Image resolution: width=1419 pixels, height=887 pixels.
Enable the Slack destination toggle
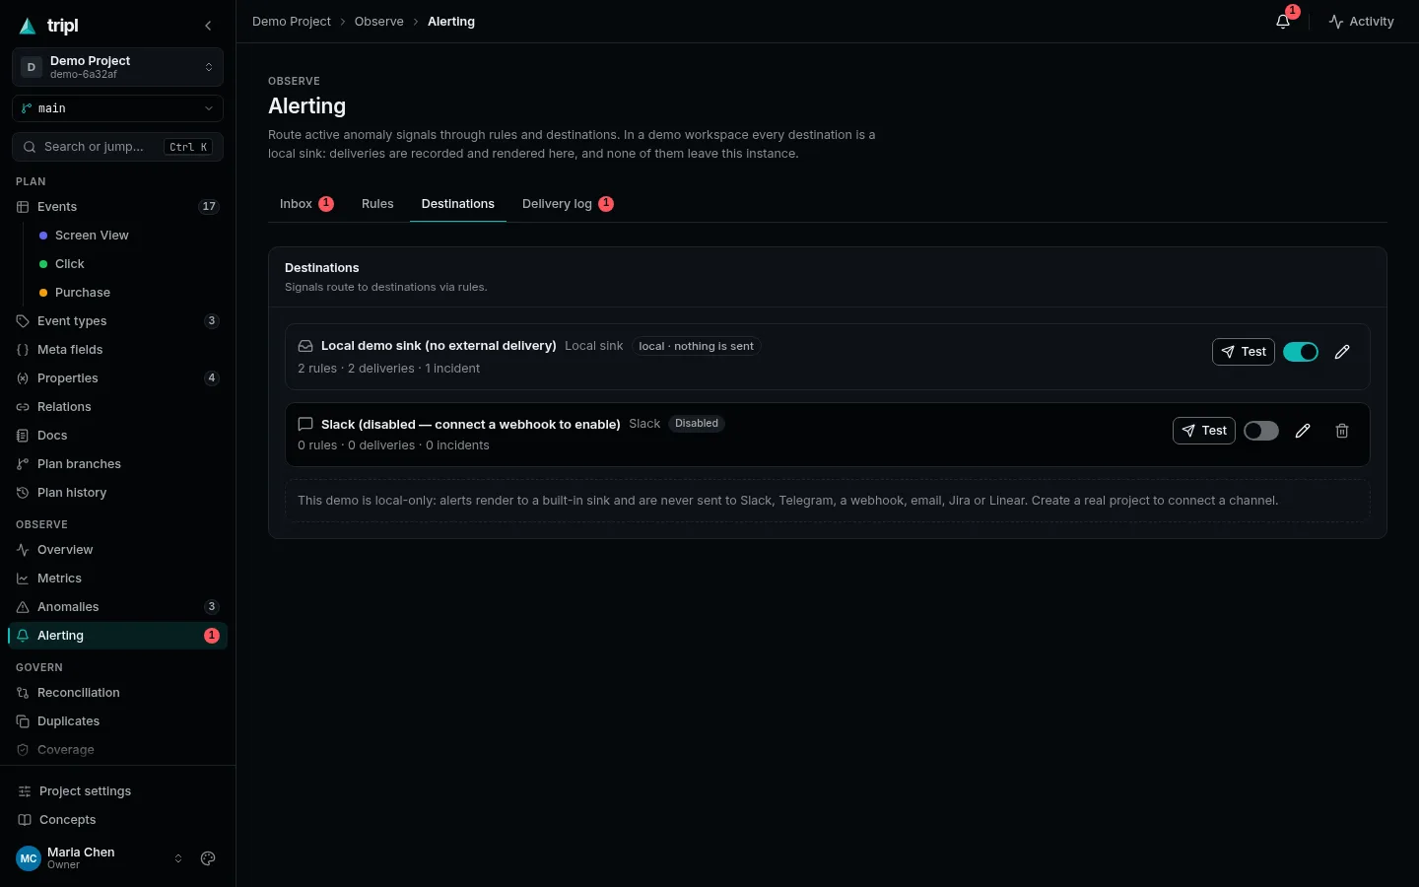tap(1261, 431)
